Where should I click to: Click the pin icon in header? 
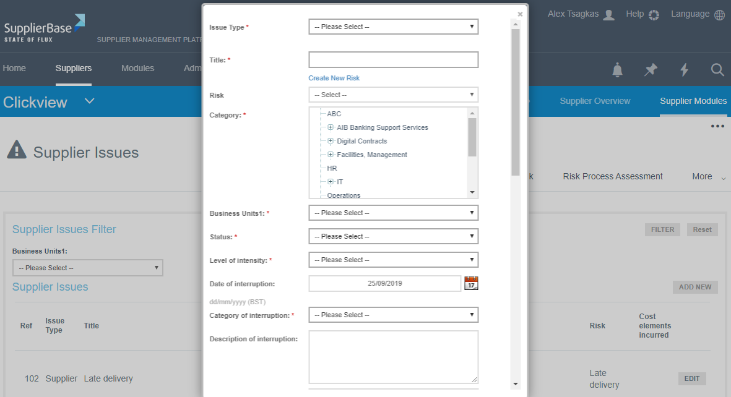[651, 70]
